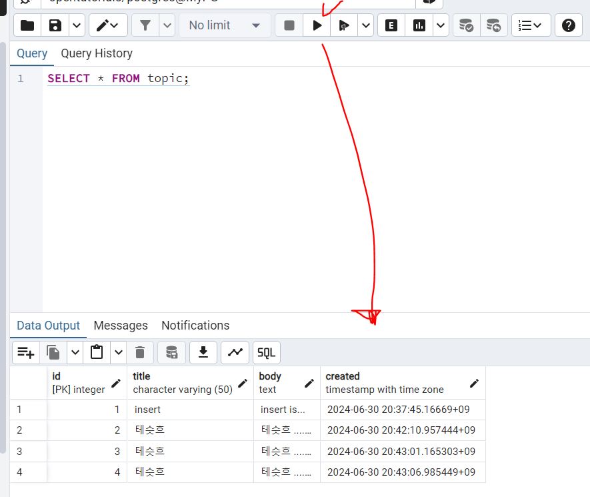The width and height of the screenshot is (590, 497).
Task: Download results as CSV
Action: (203, 353)
